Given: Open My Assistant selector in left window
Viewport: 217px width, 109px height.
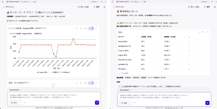Looking at the screenshot, I should click(x=16, y=90).
